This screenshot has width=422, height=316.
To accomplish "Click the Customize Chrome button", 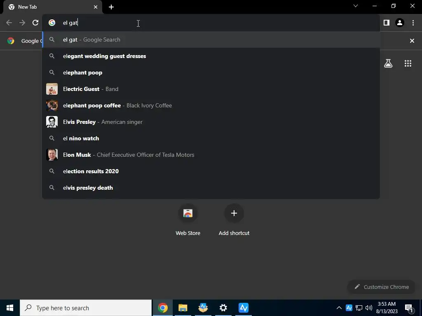I will pos(381,287).
